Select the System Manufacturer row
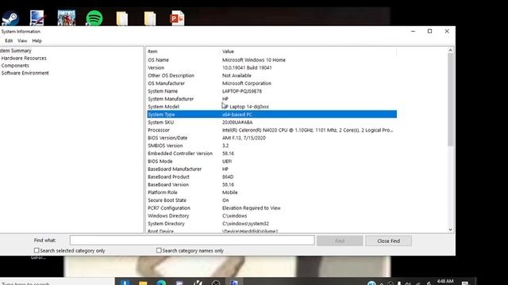Viewport: 508px width, 285px height. coord(271,99)
